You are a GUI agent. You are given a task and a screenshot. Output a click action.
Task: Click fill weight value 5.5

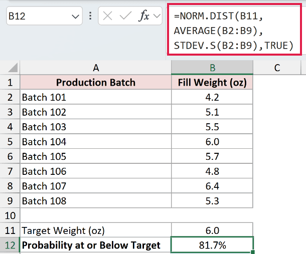click(x=212, y=127)
